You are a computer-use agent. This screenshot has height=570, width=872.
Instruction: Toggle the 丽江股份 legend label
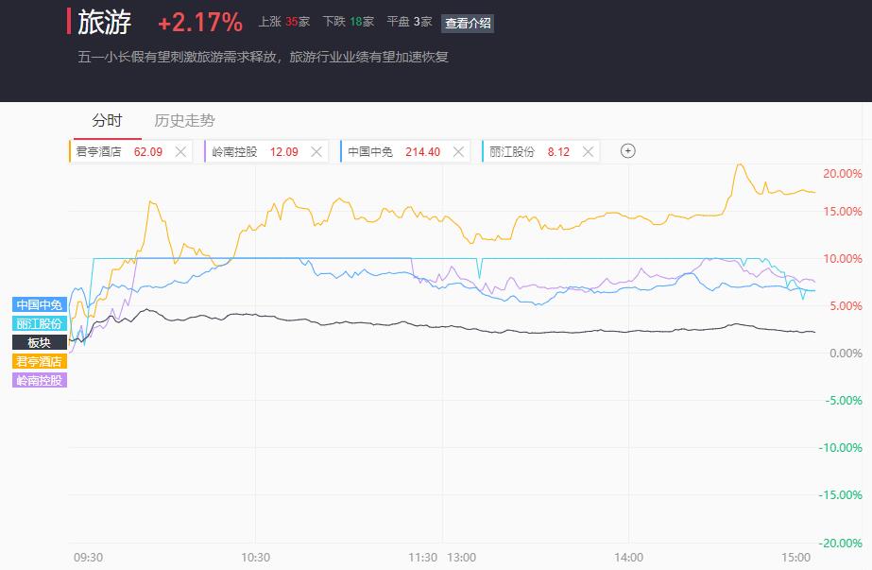click(x=40, y=323)
